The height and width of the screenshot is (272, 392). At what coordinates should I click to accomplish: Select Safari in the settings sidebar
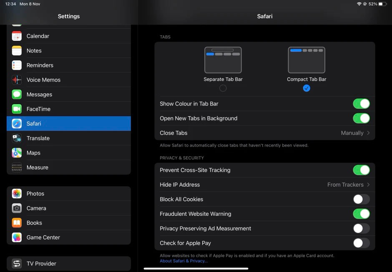[69, 123]
